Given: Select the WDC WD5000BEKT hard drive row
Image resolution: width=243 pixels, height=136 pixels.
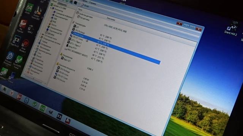Looking at the screenshot, I should click(76, 53).
